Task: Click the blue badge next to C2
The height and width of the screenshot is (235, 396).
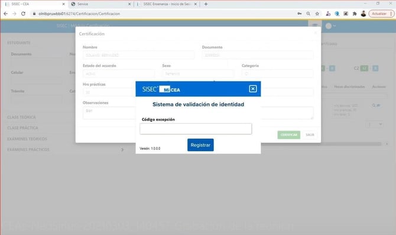Action: 375,68
